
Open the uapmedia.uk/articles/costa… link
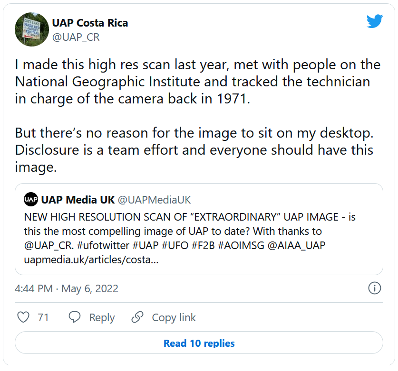pyautogui.click(x=91, y=260)
